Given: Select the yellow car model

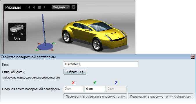Looking at the screenshot, I should click(x=94, y=35).
